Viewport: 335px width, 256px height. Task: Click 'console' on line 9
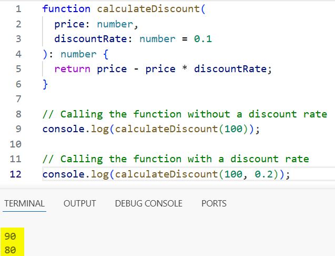click(64, 129)
